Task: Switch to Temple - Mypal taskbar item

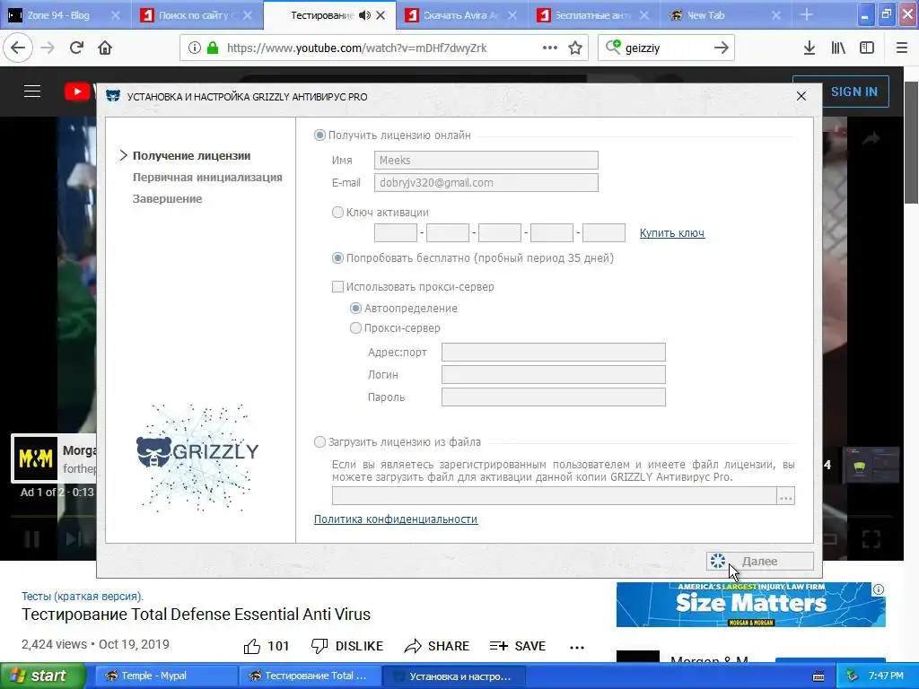Action: 166,676
